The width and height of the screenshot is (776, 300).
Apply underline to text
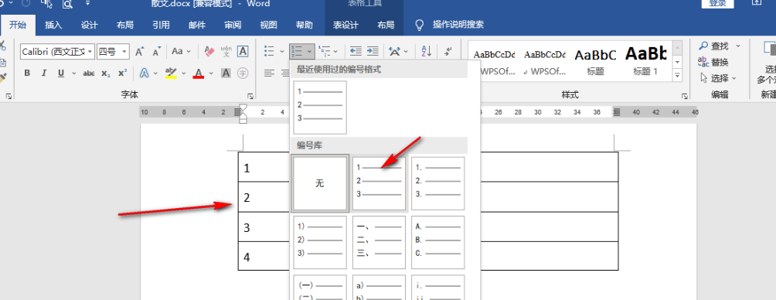pyautogui.click(x=61, y=73)
